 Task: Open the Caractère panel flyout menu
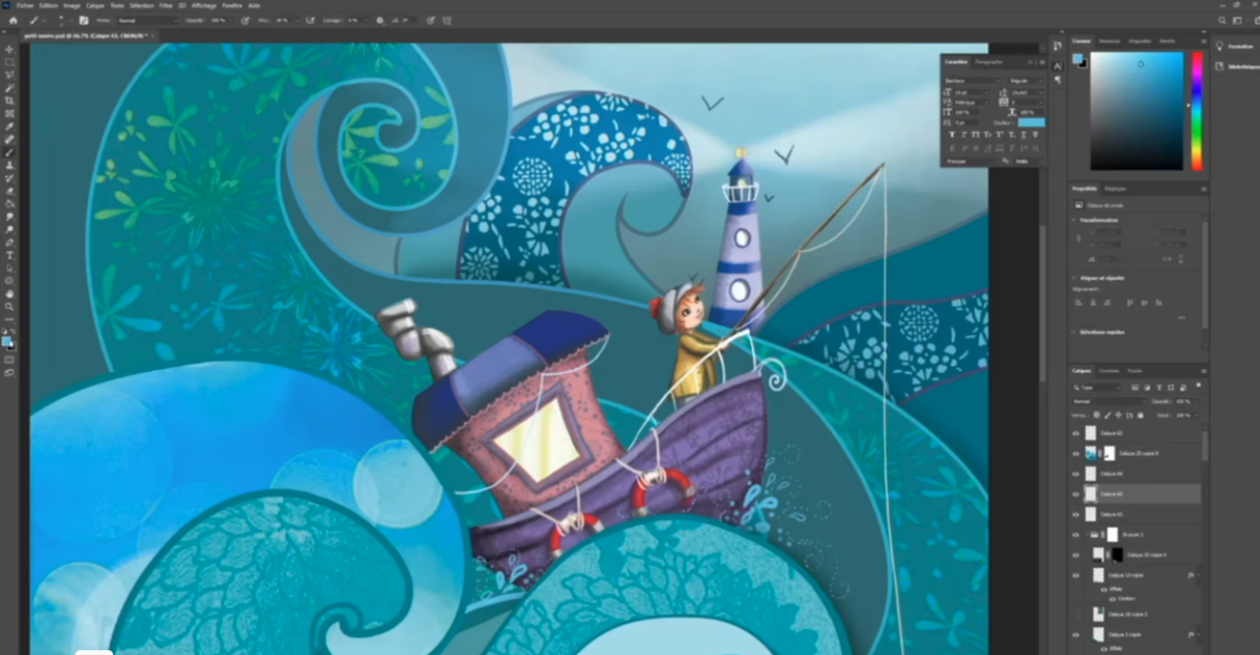(1041, 62)
